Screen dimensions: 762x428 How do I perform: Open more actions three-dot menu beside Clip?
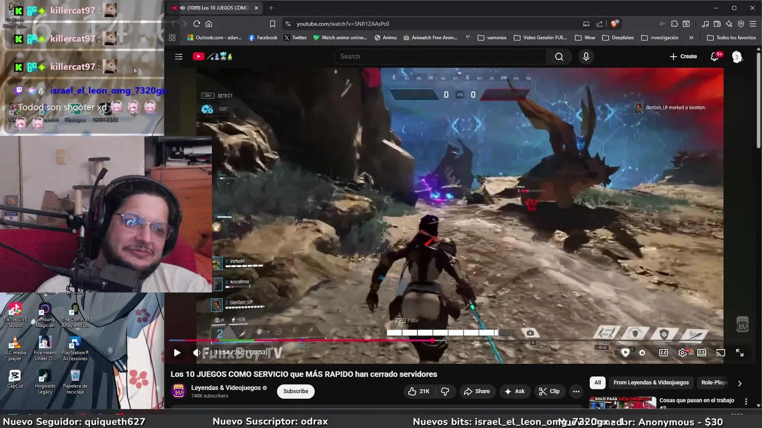tap(576, 391)
